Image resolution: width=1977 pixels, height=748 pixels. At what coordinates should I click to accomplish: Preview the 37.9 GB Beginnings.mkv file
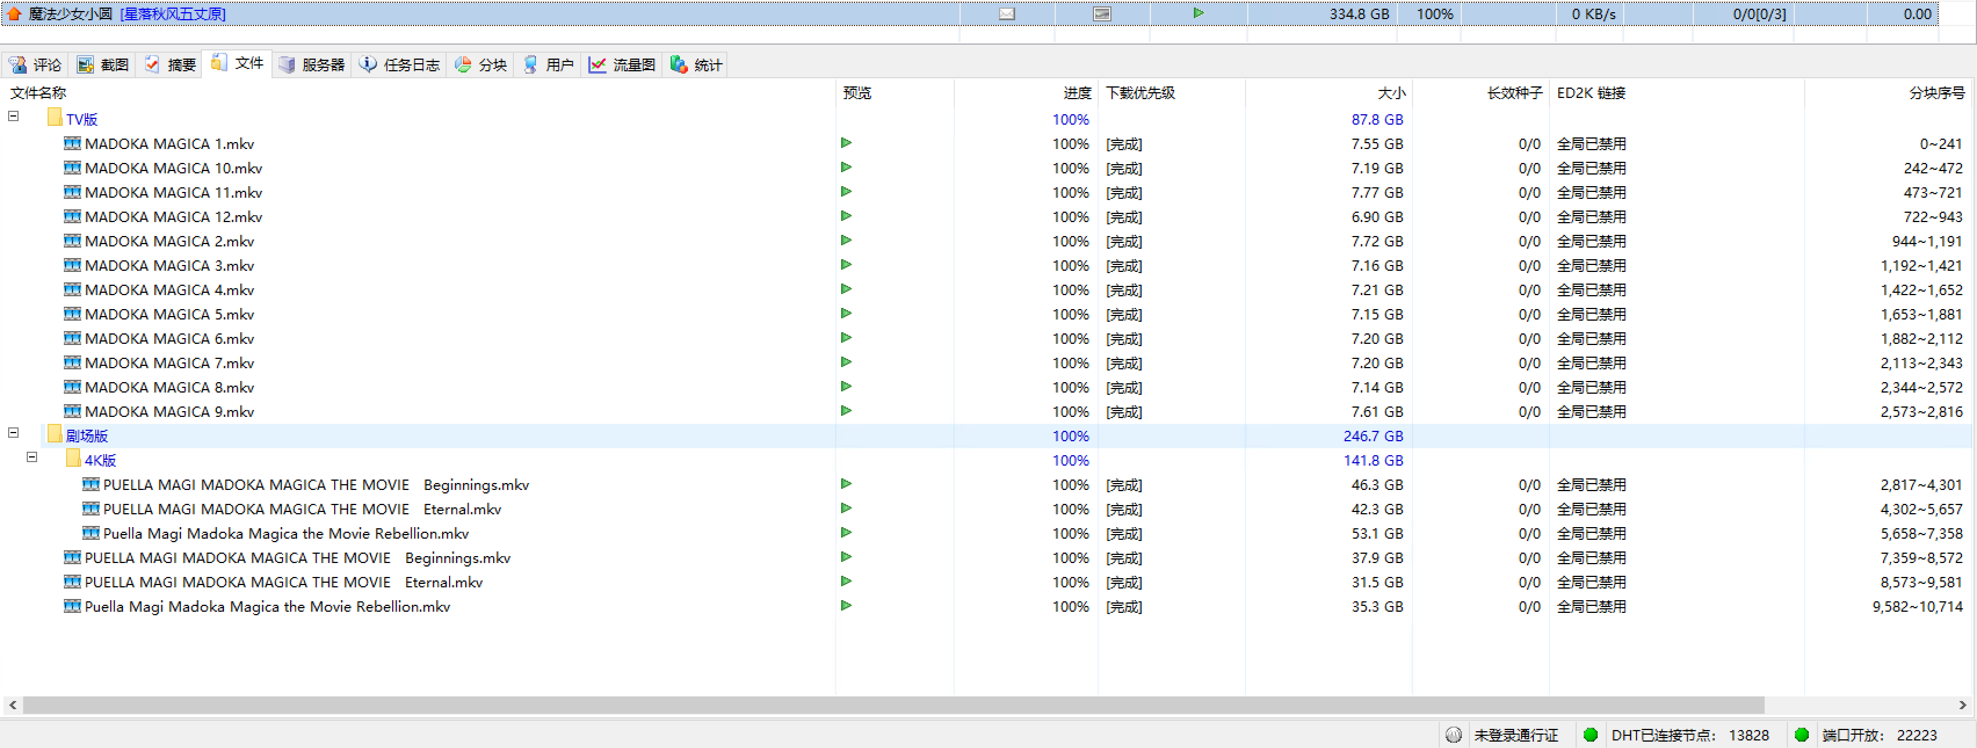846,558
